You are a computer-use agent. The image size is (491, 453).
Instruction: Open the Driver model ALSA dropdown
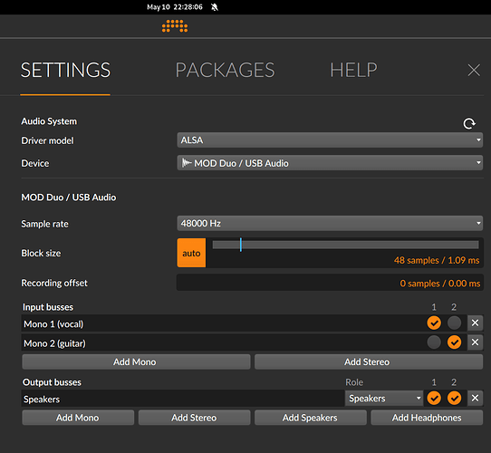click(330, 140)
